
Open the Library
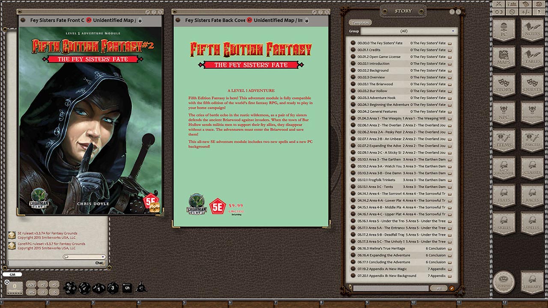tap(533, 281)
